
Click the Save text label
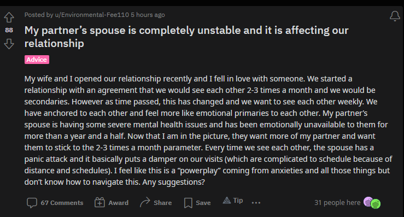(x=203, y=203)
